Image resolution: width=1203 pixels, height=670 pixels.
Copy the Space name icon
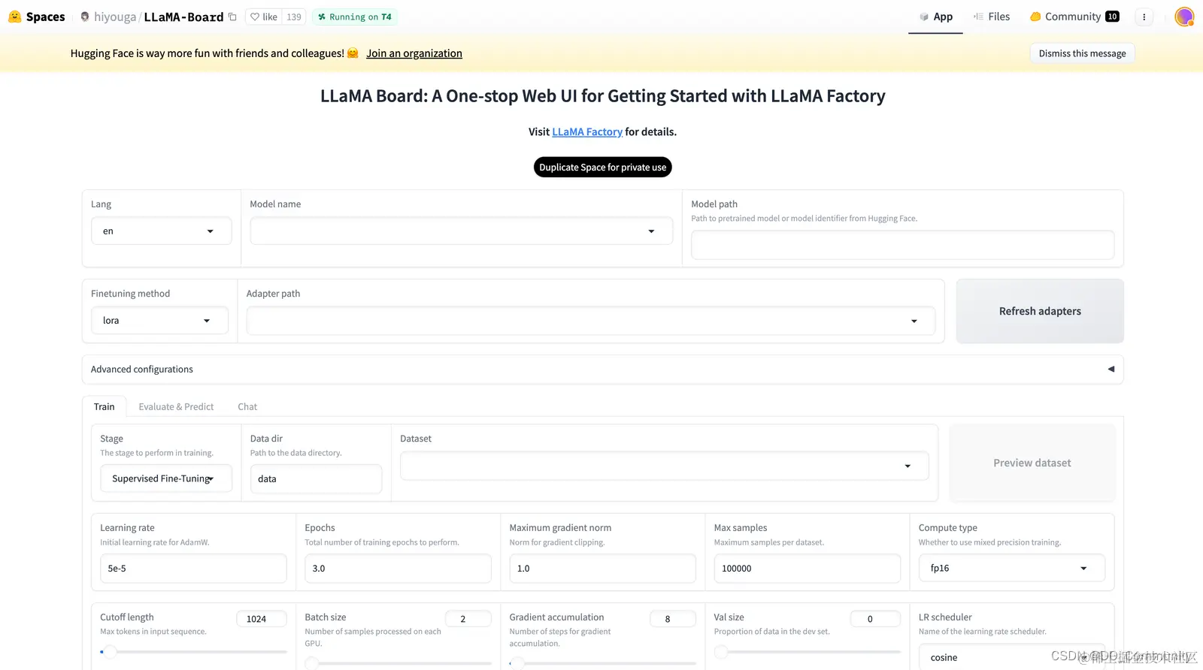coord(232,17)
